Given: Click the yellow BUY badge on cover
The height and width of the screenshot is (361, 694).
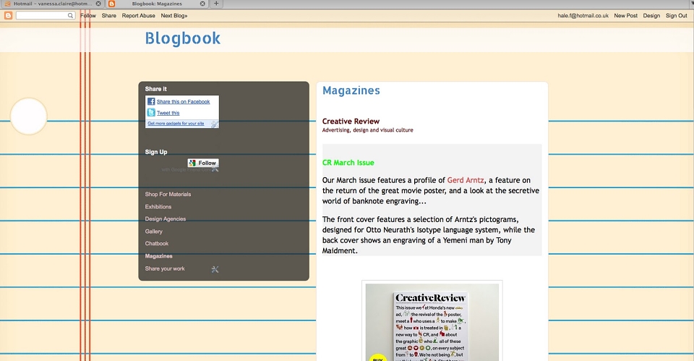Looking at the screenshot, I should (x=378, y=357).
